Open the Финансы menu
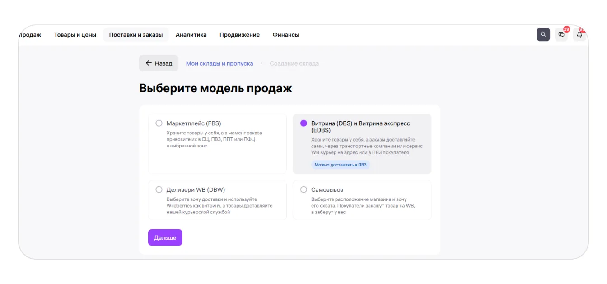Image resolution: width=607 pixels, height=284 pixels. coord(286,35)
